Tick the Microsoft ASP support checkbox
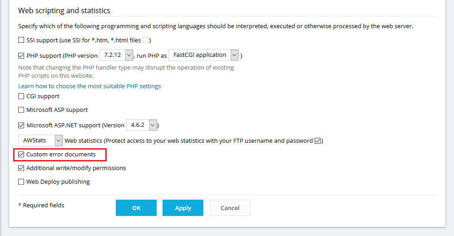This screenshot has width=454, height=236. [x=21, y=110]
